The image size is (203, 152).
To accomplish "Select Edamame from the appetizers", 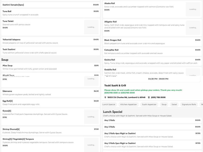I will (50, 92).
